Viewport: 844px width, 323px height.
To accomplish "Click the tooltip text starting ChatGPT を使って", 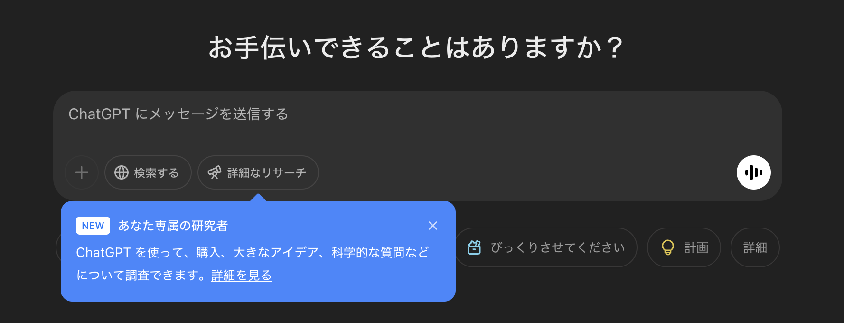I will coord(253,252).
